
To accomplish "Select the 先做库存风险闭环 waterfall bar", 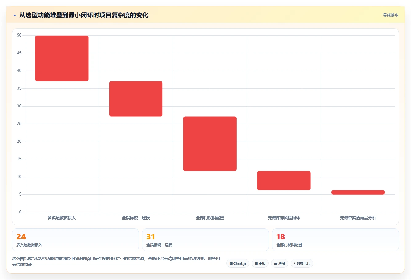I will coord(284,181).
